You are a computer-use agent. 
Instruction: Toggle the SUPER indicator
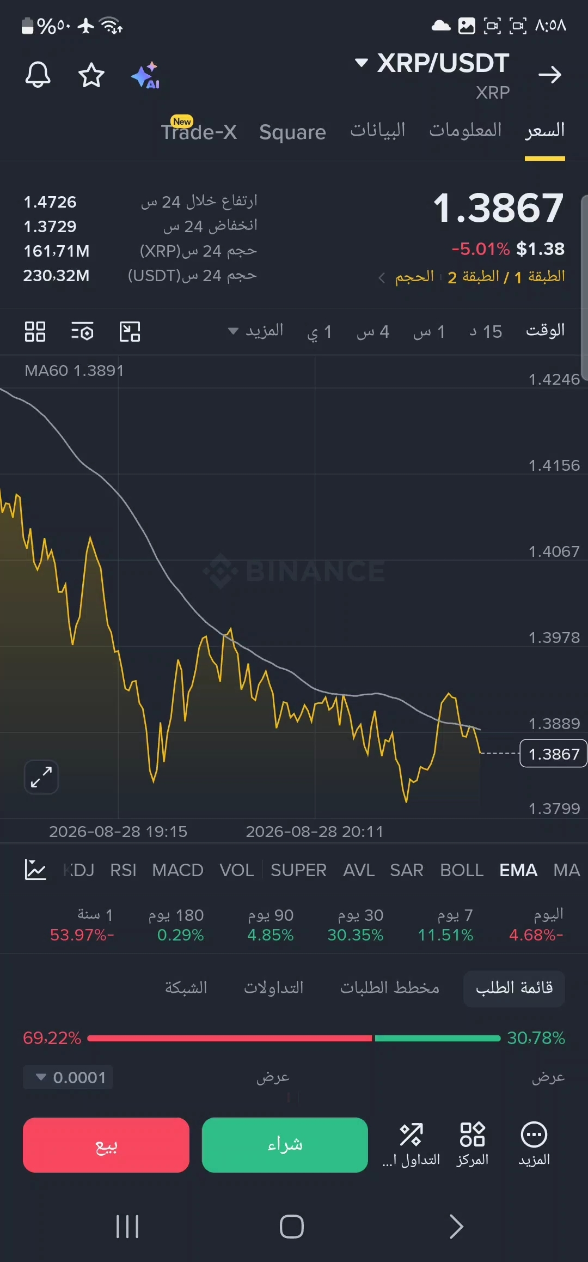click(x=298, y=870)
